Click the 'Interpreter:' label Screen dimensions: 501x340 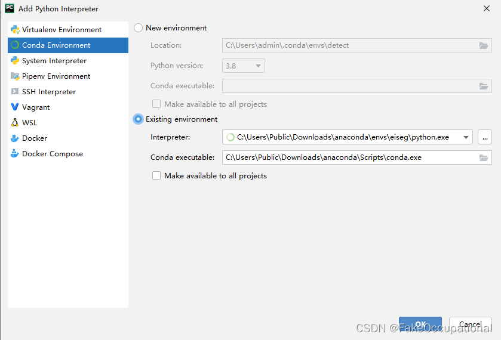170,137
